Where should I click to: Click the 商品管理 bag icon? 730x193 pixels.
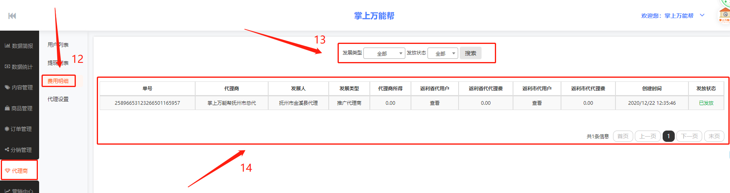(x=7, y=108)
